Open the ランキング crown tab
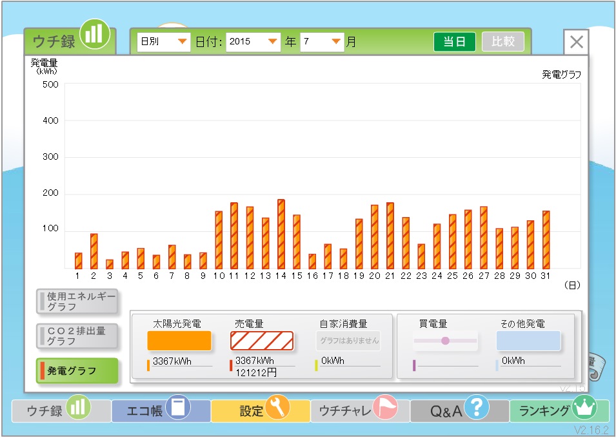The height and width of the screenshot is (438, 616). click(559, 410)
